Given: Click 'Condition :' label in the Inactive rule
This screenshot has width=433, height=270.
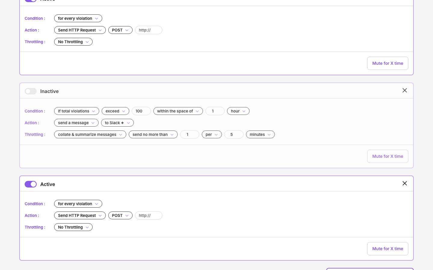Looking at the screenshot, I should pyautogui.click(x=35, y=111).
